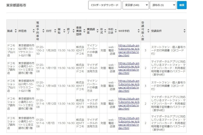This screenshot has width=203, height=135.
Task: Click the blue 検索 button
Action: tap(182, 5)
